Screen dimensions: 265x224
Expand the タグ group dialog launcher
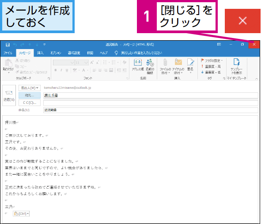[x=224, y=78]
